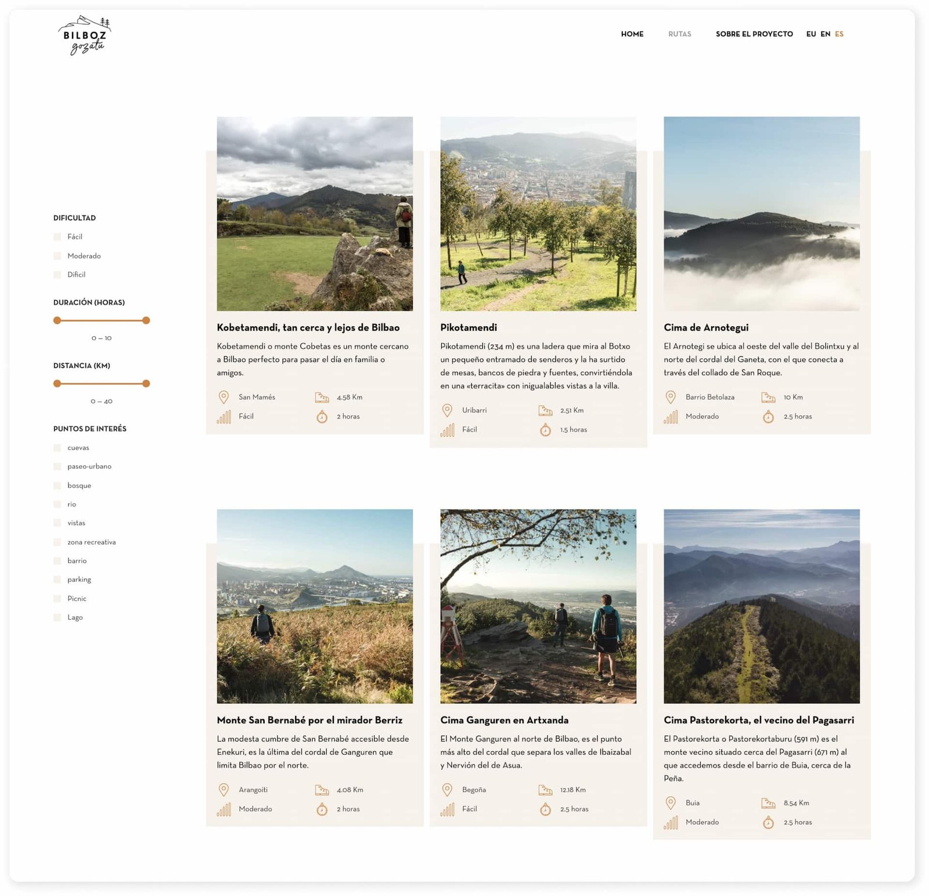Select ES language option
929x896 pixels.
point(839,34)
